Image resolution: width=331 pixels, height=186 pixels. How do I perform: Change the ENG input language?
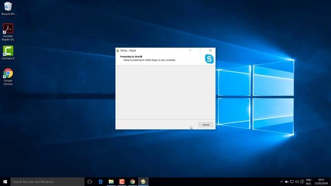point(308,181)
